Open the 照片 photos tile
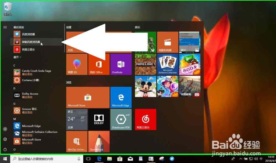The image size is (276, 163). pyautogui.click(x=190, y=42)
